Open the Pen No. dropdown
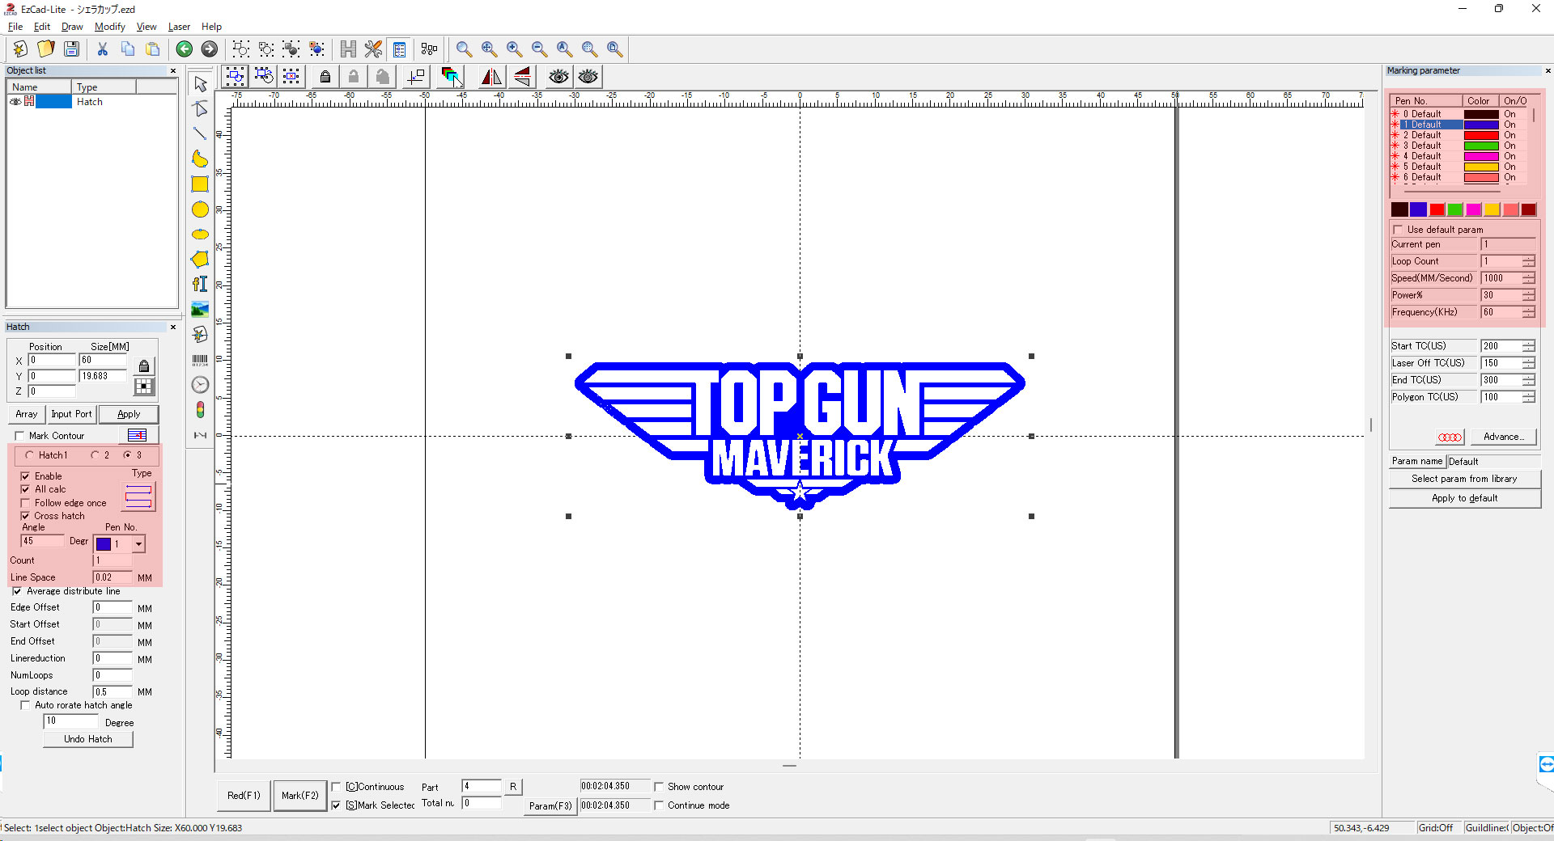Image resolution: width=1554 pixels, height=841 pixels. (139, 544)
